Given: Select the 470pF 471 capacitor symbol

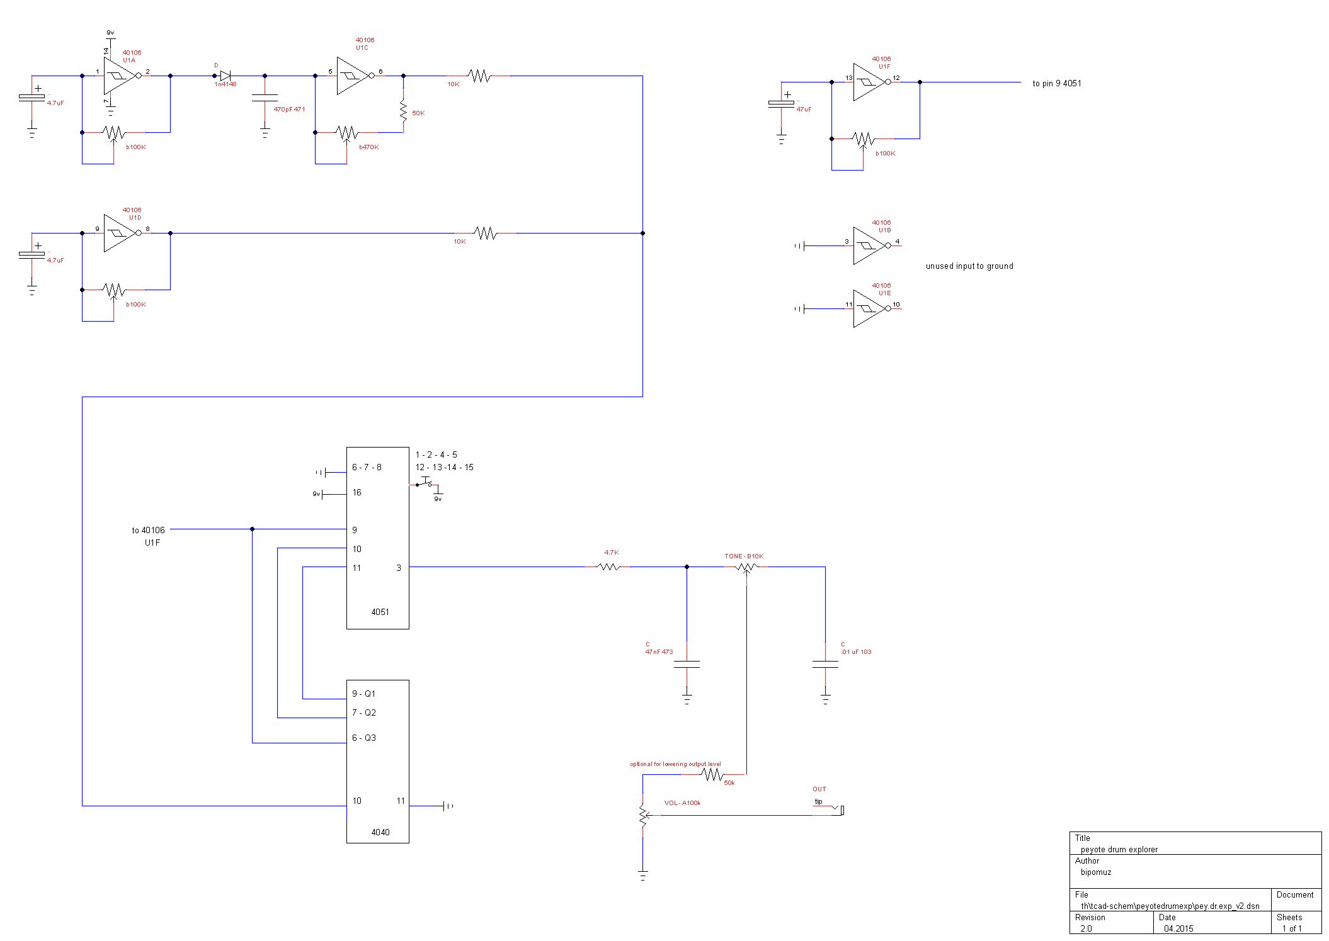Looking at the screenshot, I should (x=265, y=98).
